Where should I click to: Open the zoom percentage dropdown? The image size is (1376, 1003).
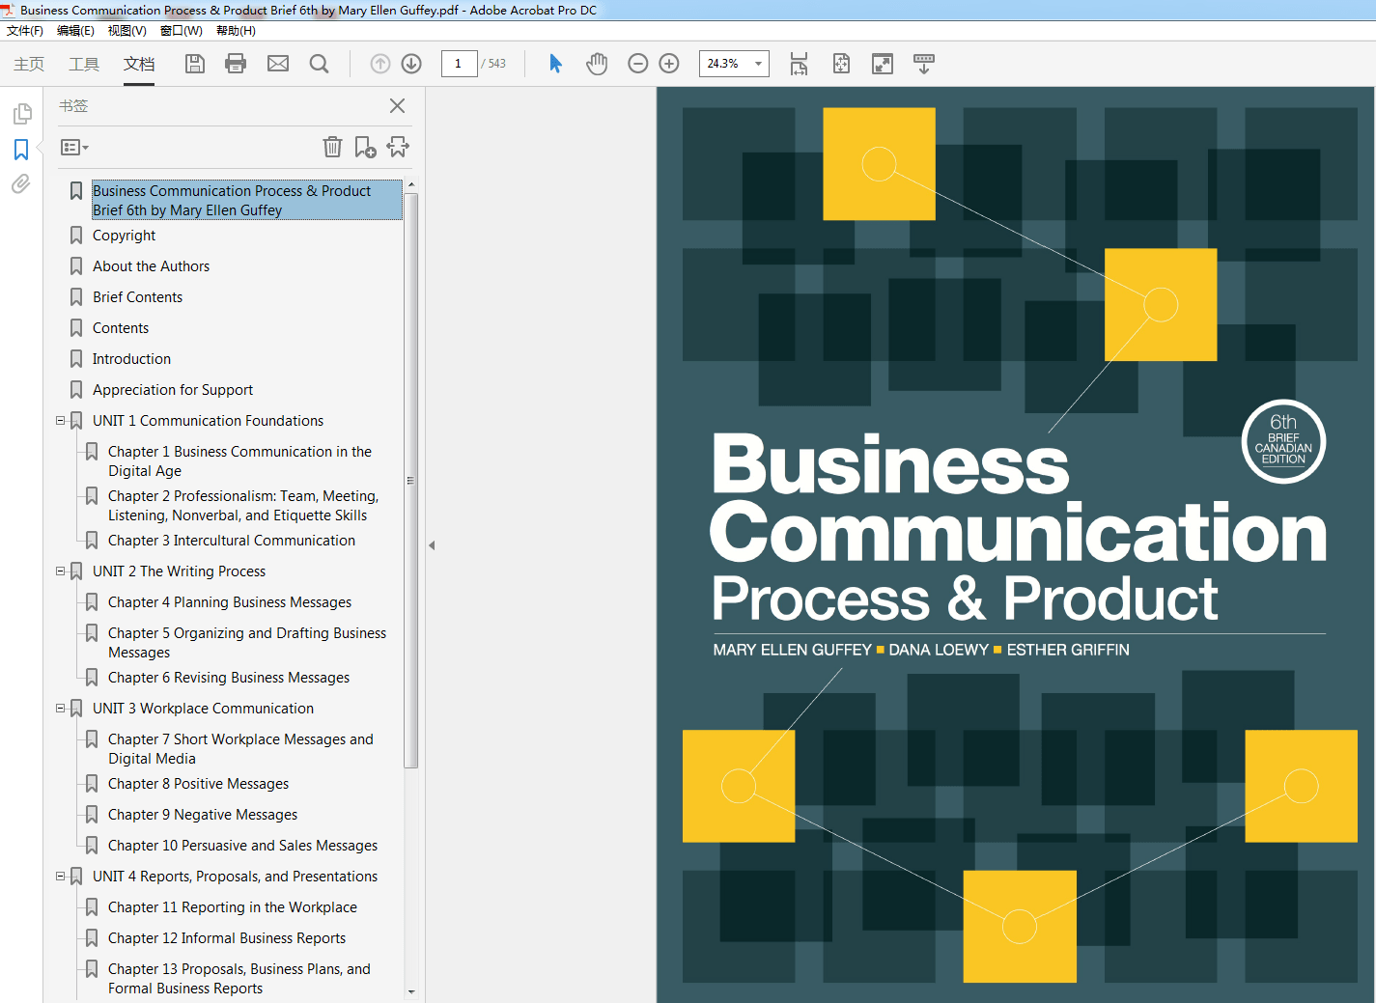pyautogui.click(x=758, y=64)
